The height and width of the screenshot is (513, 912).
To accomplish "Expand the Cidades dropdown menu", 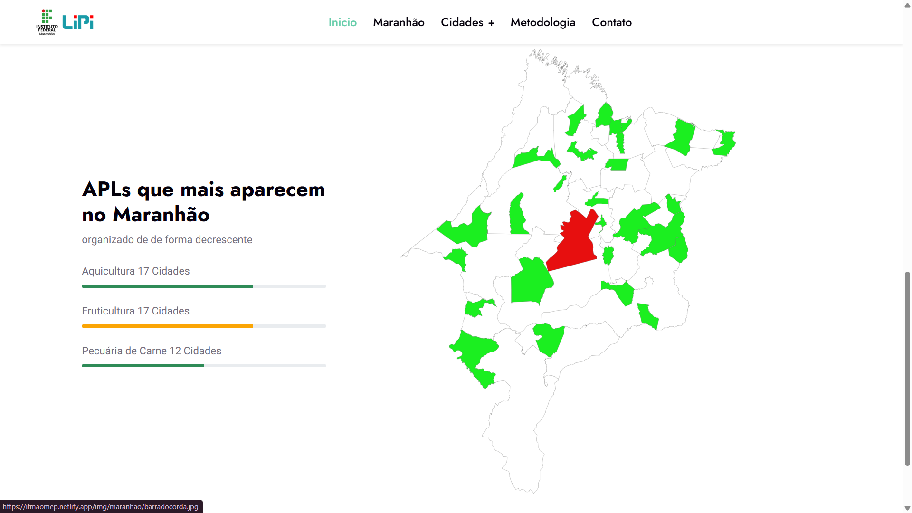I will point(462,22).
